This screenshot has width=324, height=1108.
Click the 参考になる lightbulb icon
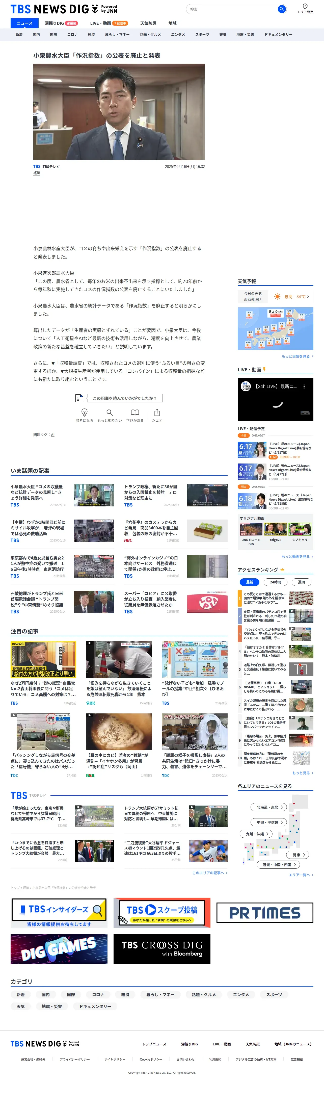pyautogui.click(x=85, y=412)
